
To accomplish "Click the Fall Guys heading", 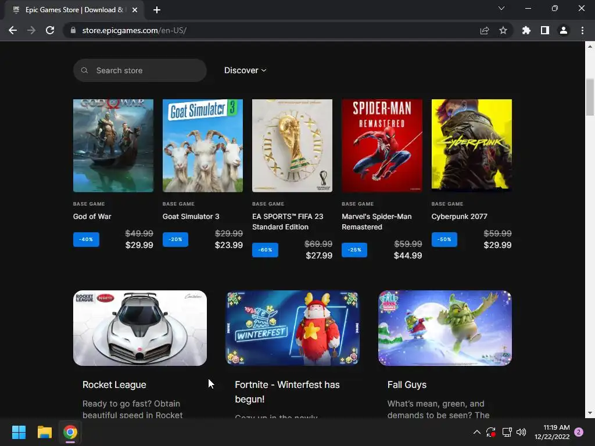I will [x=407, y=384].
